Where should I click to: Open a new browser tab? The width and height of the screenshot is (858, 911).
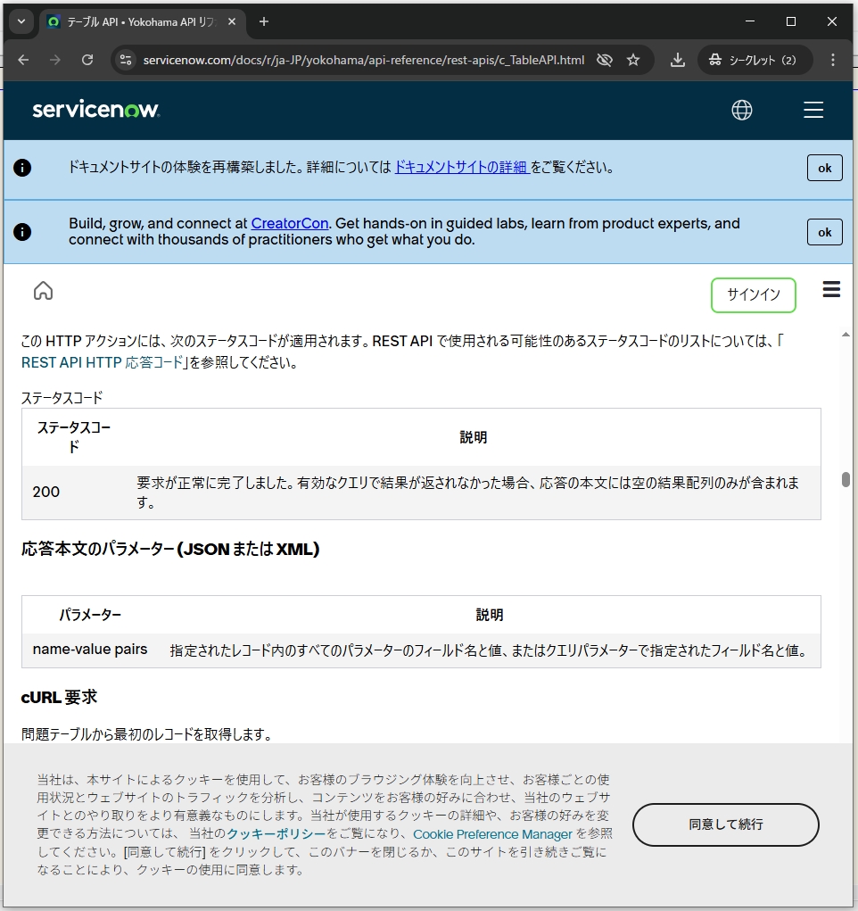[264, 21]
